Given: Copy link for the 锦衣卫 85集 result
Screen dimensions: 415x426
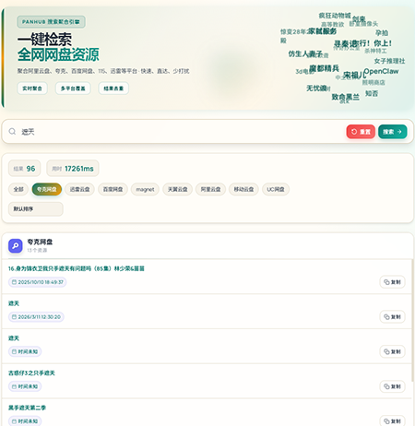Looking at the screenshot, I should pos(392,282).
